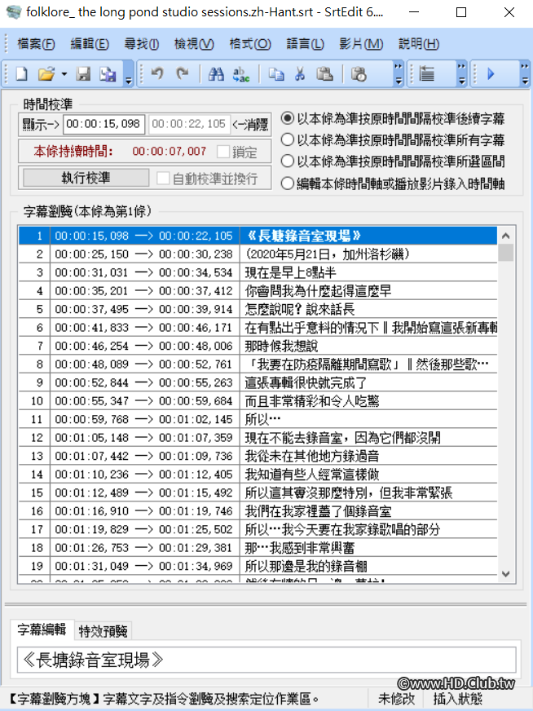Switch to the 字幕編輯 tab
533x711 pixels.
[x=42, y=629]
